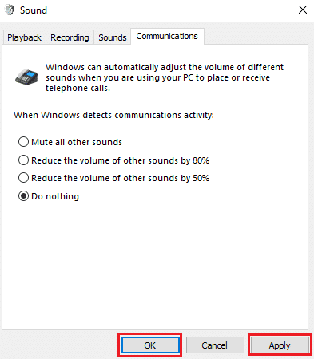Click the Sound speaker icon in title bar
The image size is (314, 359).
(10, 10)
